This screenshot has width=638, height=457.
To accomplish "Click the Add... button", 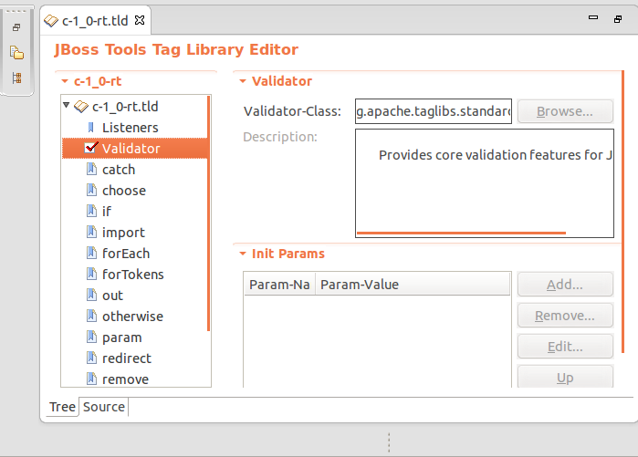I will point(564,285).
